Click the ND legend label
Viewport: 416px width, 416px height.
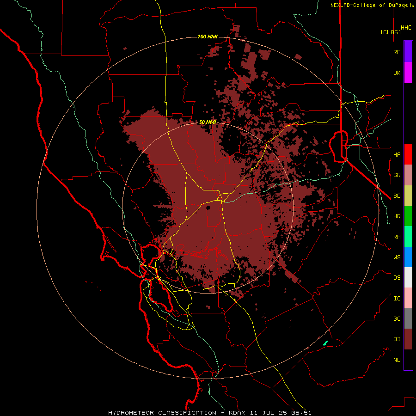pyautogui.click(x=397, y=360)
